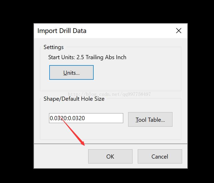The width and height of the screenshot is (214, 183).
Task: Click the 'Shape/Default Hole Size' group label
Action: [74, 99]
